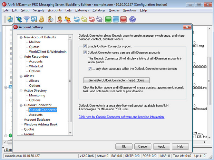214x160 pixels.
Task: Click the Apply button
Action: (162, 147)
